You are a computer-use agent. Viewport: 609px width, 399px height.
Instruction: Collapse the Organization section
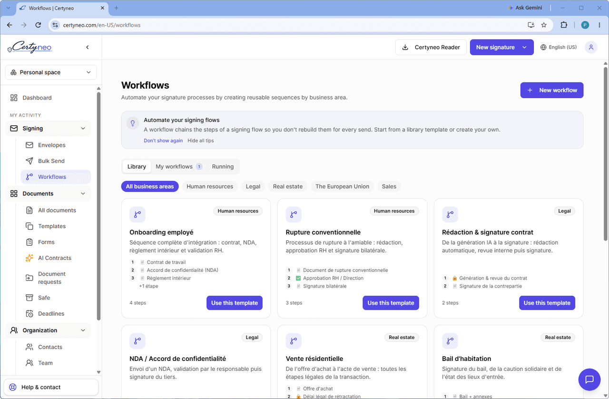[x=48, y=330]
